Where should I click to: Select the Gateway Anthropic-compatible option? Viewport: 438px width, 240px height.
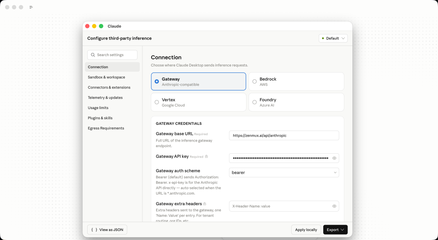(x=199, y=81)
